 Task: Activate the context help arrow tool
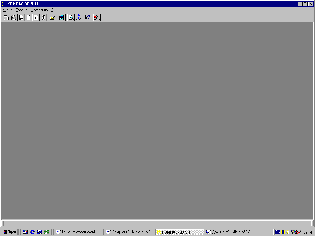click(x=88, y=18)
